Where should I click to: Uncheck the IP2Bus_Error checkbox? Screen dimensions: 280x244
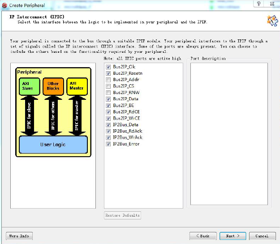[108, 144]
